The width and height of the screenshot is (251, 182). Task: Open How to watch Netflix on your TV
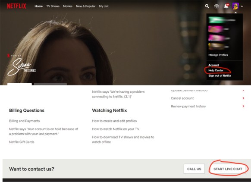(x=116, y=129)
